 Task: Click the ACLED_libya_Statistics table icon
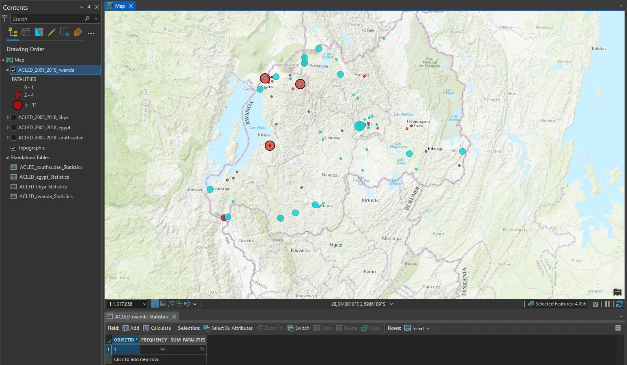click(x=13, y=187)
